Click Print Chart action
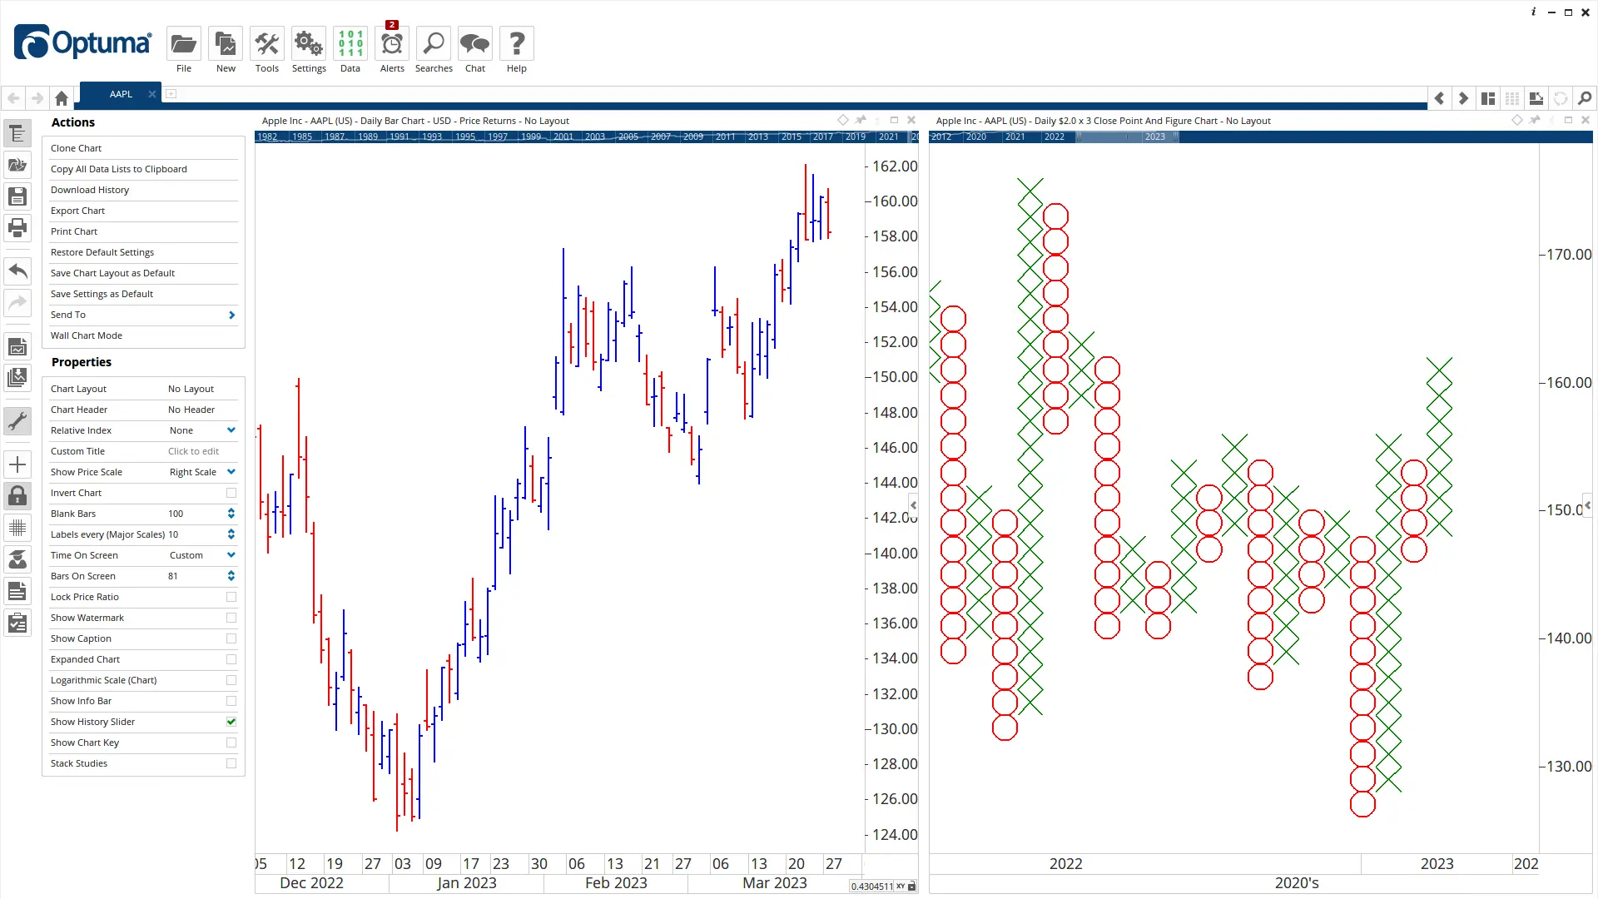 click(74, 231)
